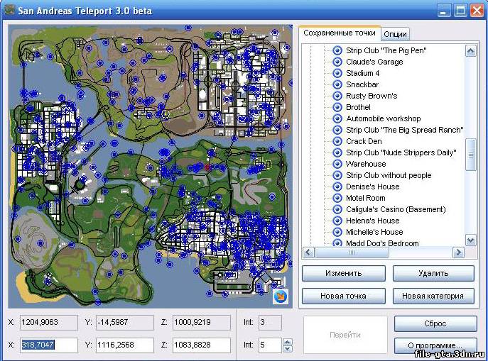Click the Новая категория button
Image resolution: width=488 pixels, height=361 pixels.
point(433,296)
